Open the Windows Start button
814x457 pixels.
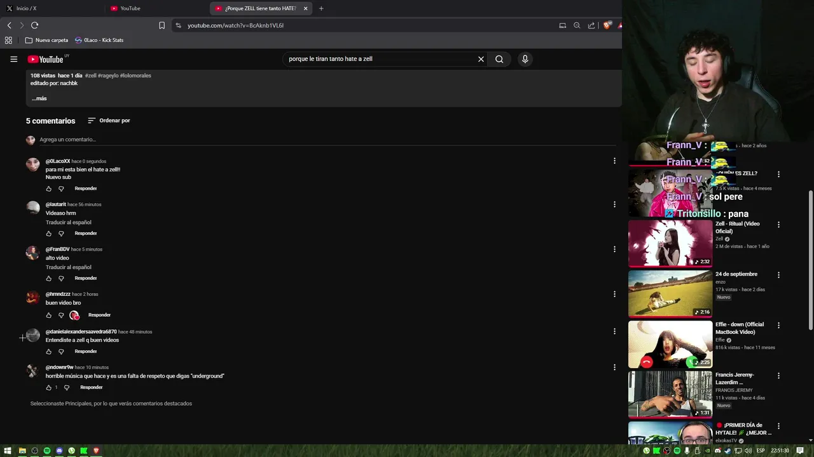(8, 451)
